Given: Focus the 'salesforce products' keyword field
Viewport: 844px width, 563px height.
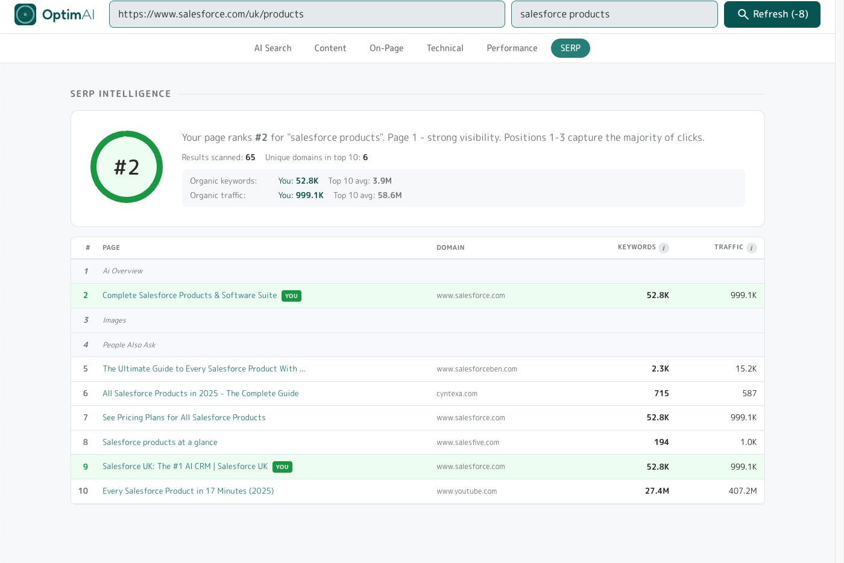Looking at the screenshot, I should [x=614, y=14].
